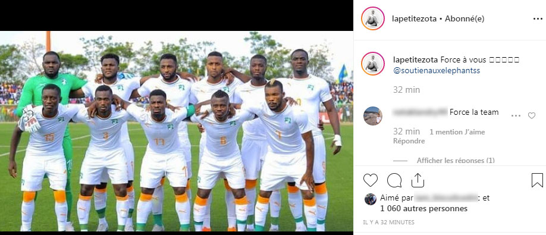Open post options three-dot menu
Screen dimensions: 546x235
click(538, 19)
